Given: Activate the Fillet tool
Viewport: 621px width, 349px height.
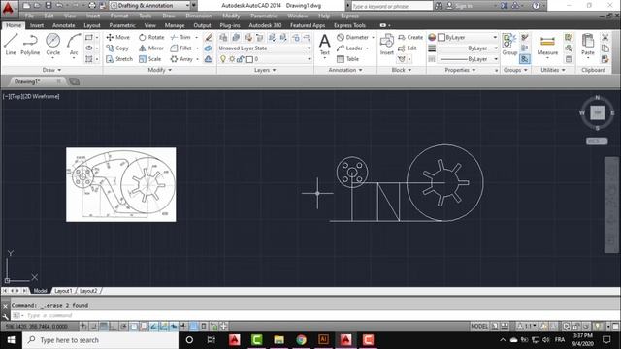Looking at the screenshot, I should (x=181, y=48).
